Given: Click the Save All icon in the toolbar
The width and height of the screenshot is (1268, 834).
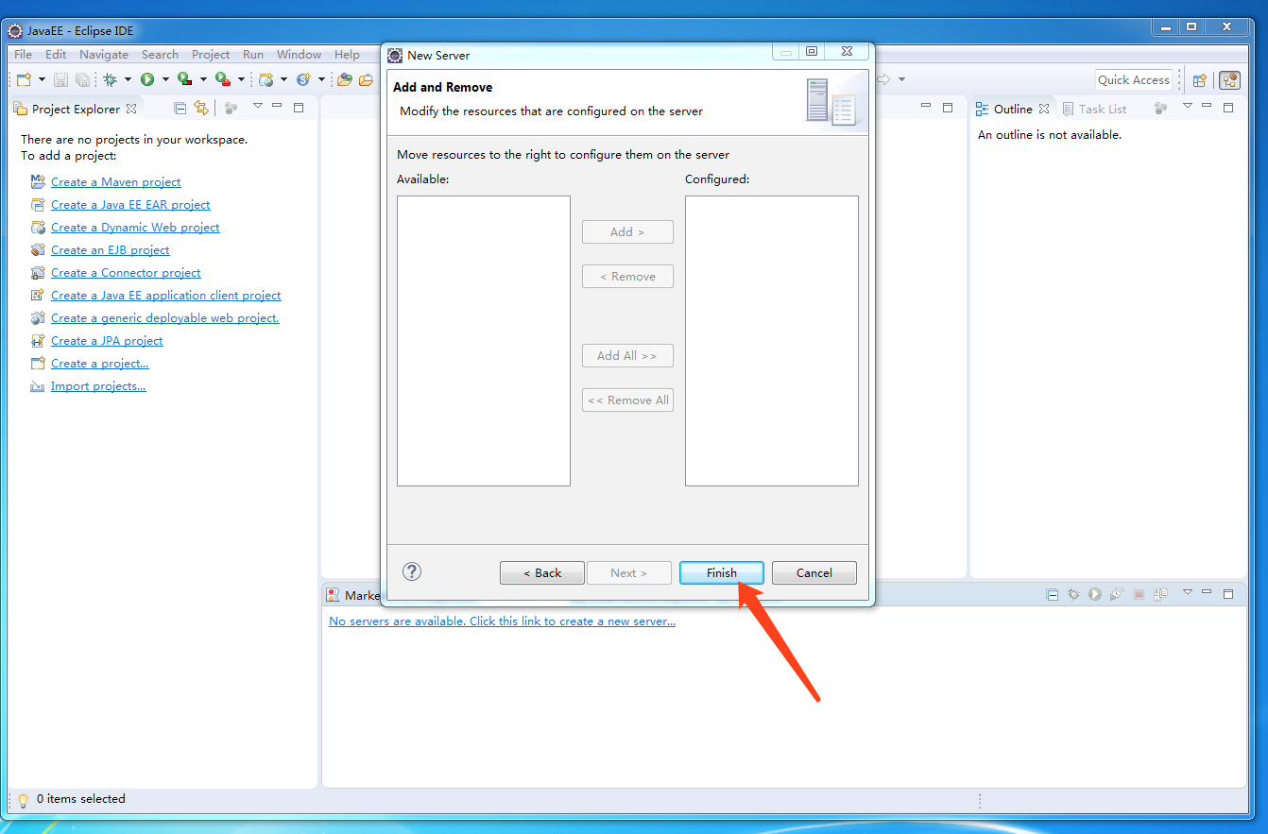Looking at the screenshot, I should pyautogui.click(x=82, y=79).
